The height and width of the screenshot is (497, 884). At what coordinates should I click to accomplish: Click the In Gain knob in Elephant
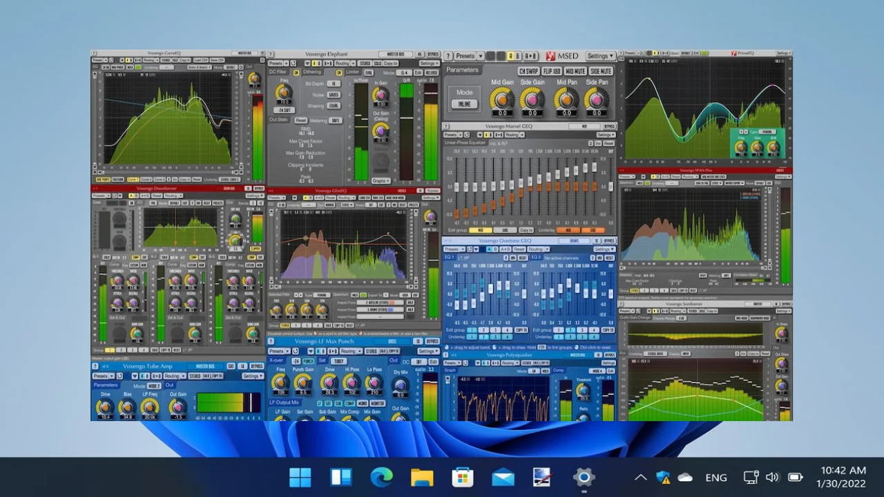pos(381,95)
